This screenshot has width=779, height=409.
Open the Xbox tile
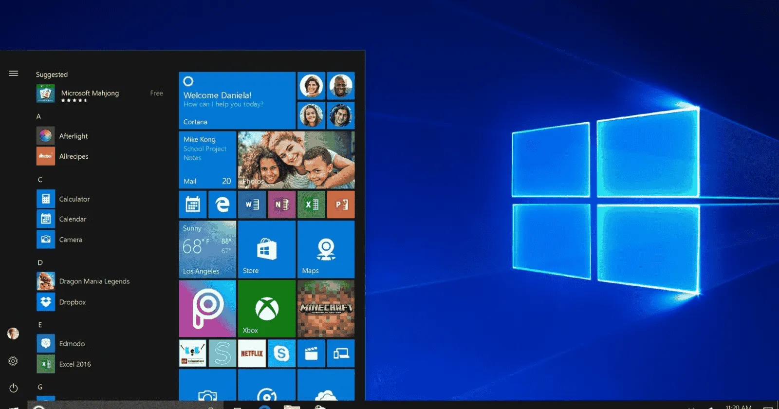266,309
